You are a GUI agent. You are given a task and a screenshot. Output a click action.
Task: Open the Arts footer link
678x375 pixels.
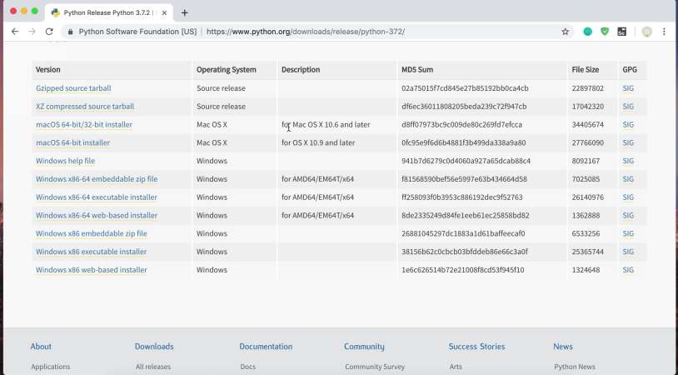coord(456,367)
